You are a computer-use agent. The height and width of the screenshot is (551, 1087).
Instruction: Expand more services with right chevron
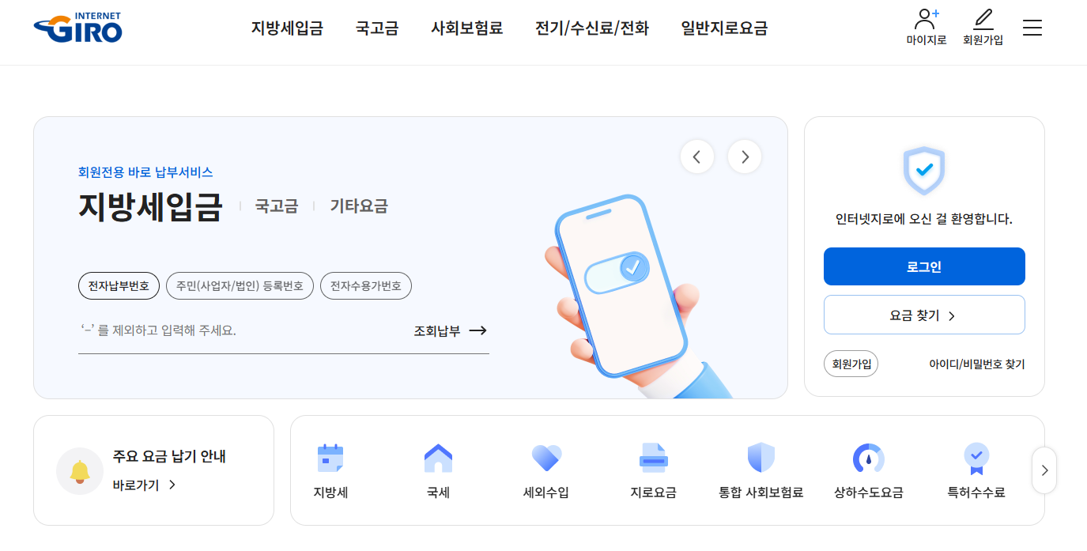(1044, 470)
